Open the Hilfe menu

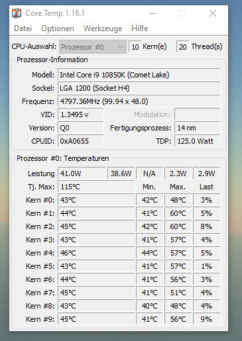[139, 28]
